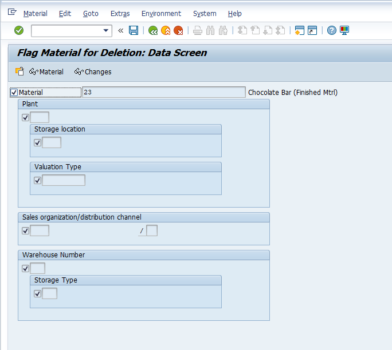Viewport: 392px width, 350px height.
Task: Toggle the Valuation Type checkbox
Action: (x=38, y=181)
